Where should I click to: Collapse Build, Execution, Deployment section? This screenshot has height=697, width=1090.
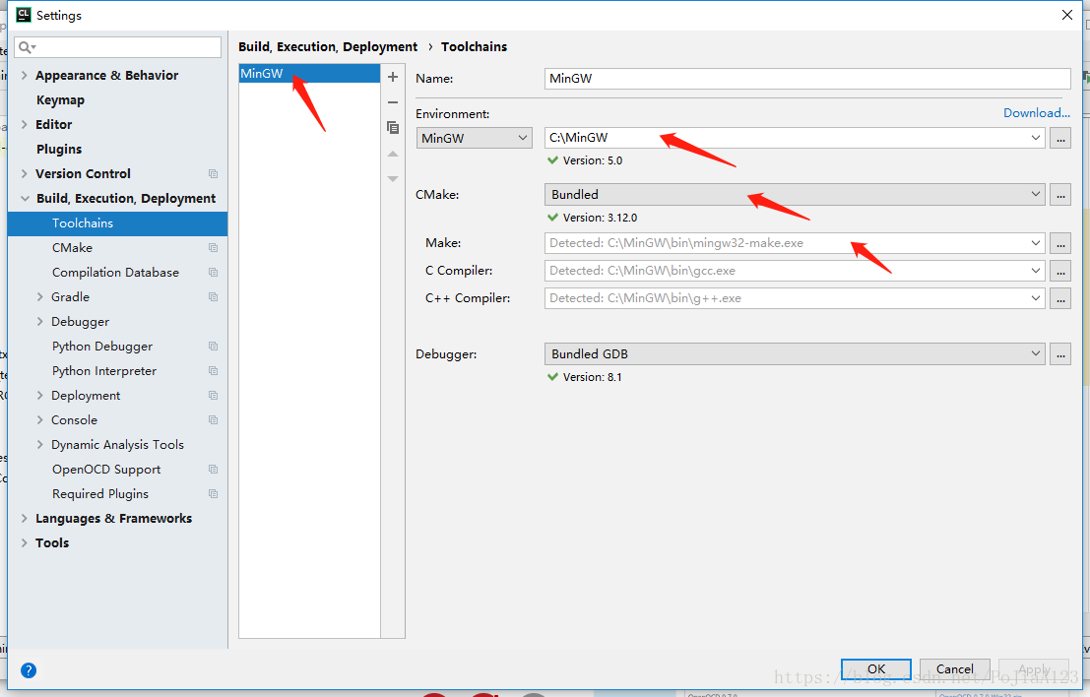pos(25,199)
